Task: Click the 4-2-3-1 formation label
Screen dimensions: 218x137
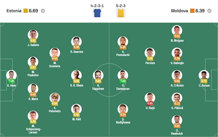Action: (x=96, y=5)
